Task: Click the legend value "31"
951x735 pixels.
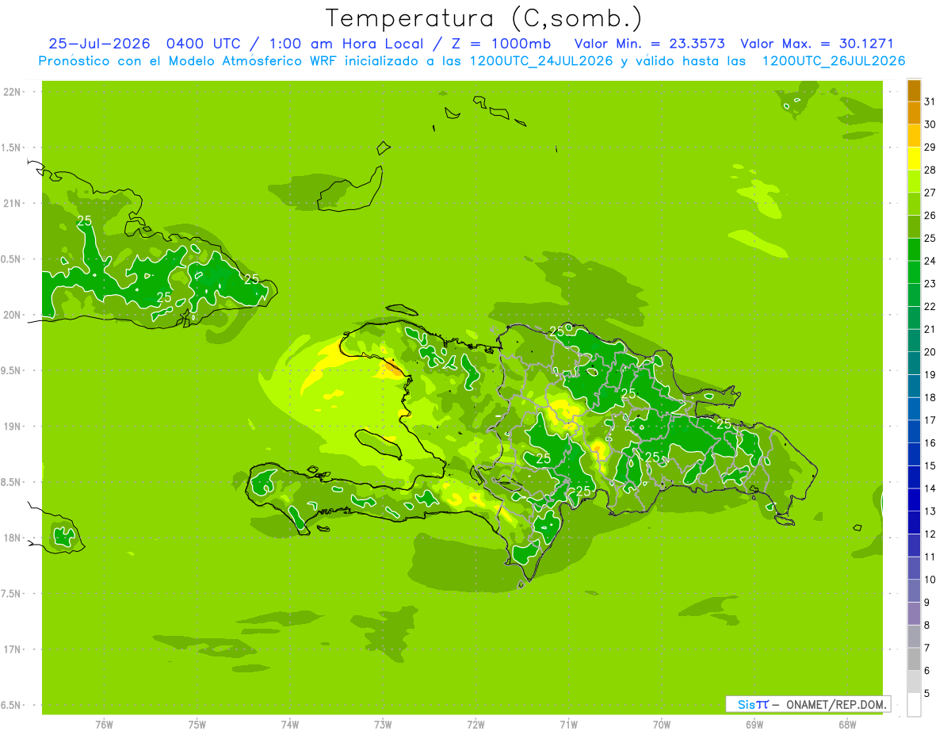Action: pyautogui.click(x=930, y=101)
